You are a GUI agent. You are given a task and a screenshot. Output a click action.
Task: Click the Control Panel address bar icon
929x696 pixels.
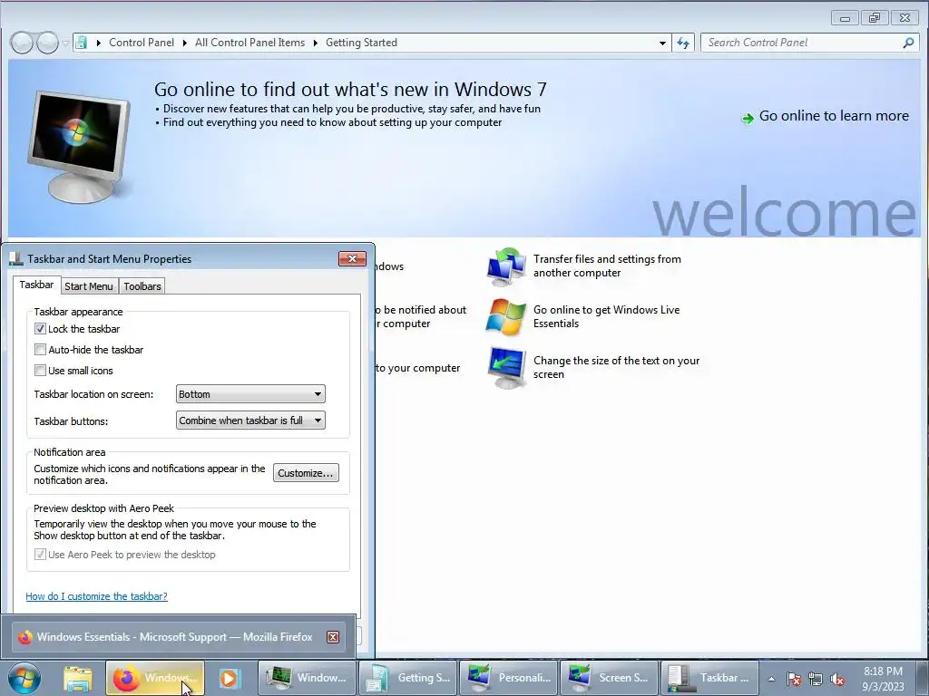(x=82, y=43)
